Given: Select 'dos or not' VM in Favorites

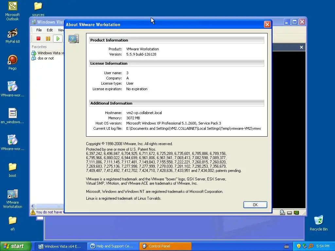Looking at the screenshot, I should coord(43,58).
